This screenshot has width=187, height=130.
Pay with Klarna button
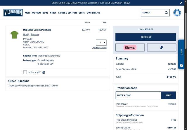[130, 48]
